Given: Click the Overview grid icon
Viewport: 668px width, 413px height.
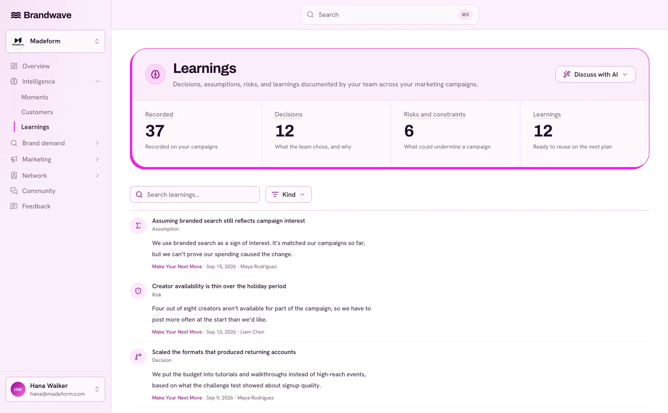Looking at the screenshot, I should [14, 66].
